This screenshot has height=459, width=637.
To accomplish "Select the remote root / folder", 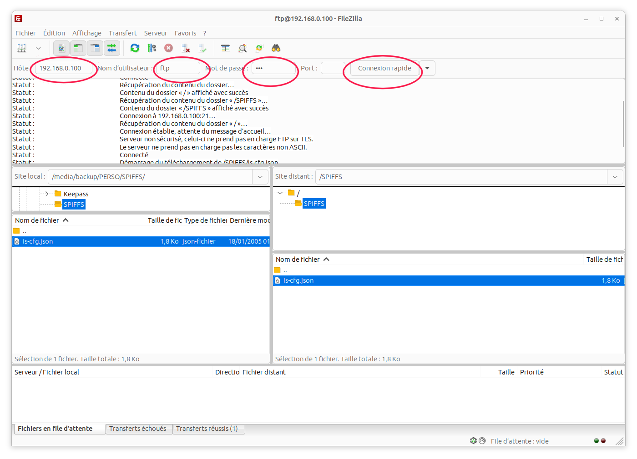I will pyautogui.click(x=298, y=193).
